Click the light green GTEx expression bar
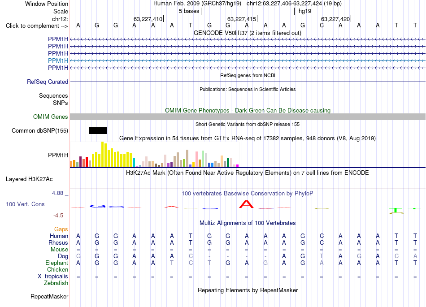The image size is (426, 307). click(203, 159)
